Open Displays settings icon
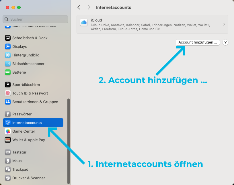This screenshot has width=234, height=185. coord(8,46)
